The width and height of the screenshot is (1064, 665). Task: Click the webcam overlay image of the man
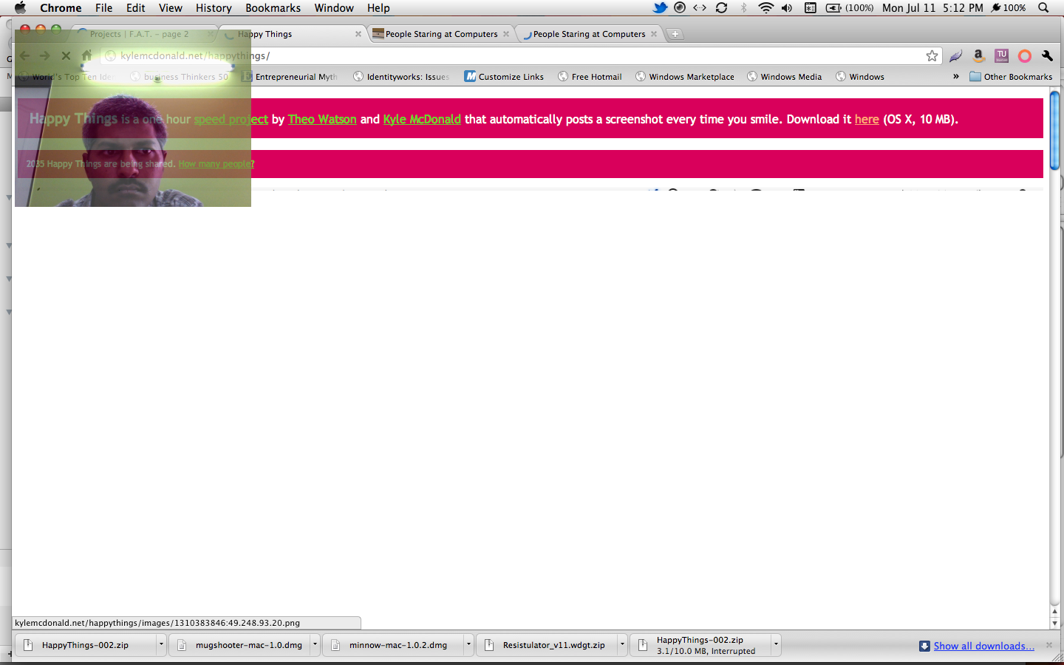(133, 118)
